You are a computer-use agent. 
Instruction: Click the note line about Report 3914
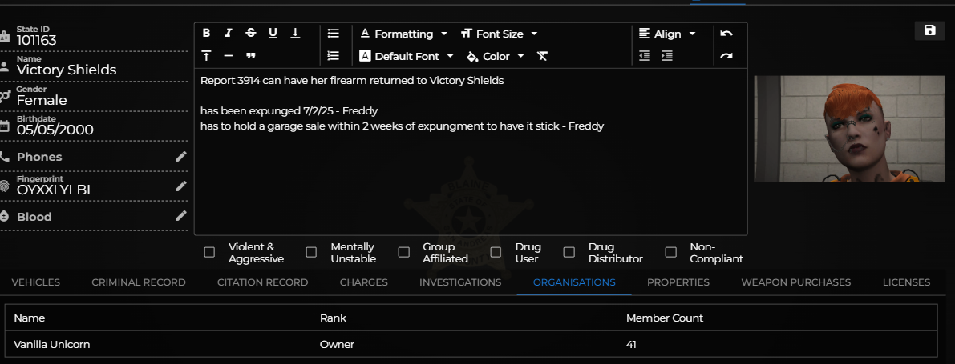coord(352,80)
